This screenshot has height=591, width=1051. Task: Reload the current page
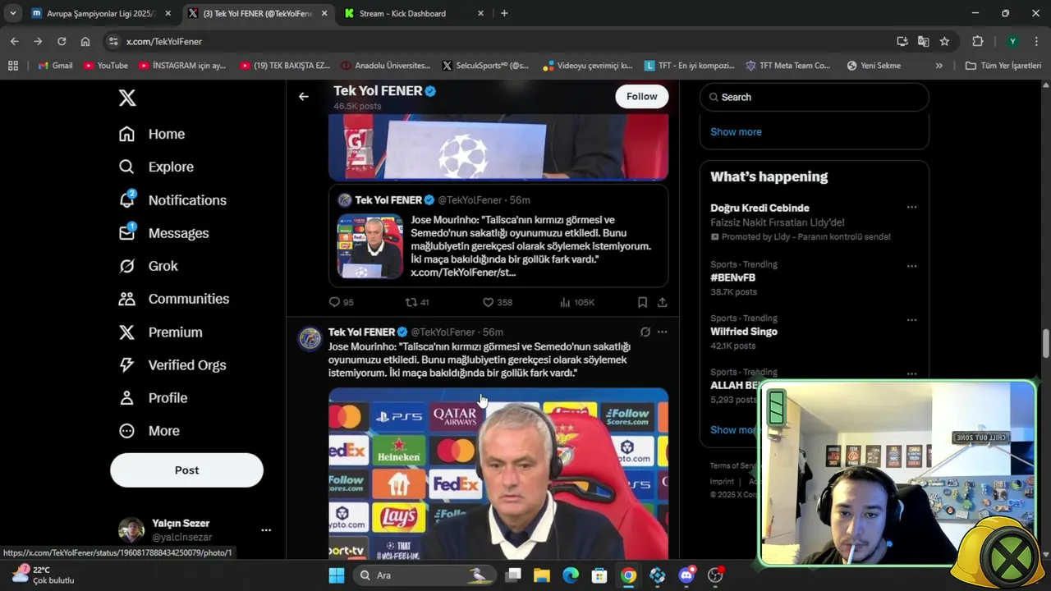(x=62, y=41)
